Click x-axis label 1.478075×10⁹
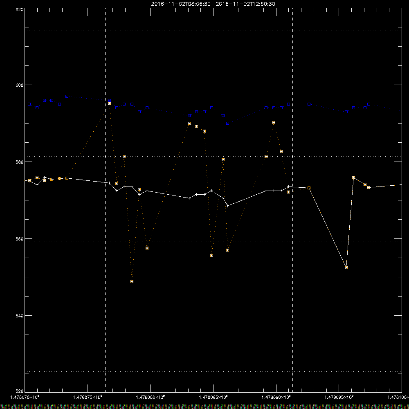Screen dimensions: 409x409 [x=88, y=397]
